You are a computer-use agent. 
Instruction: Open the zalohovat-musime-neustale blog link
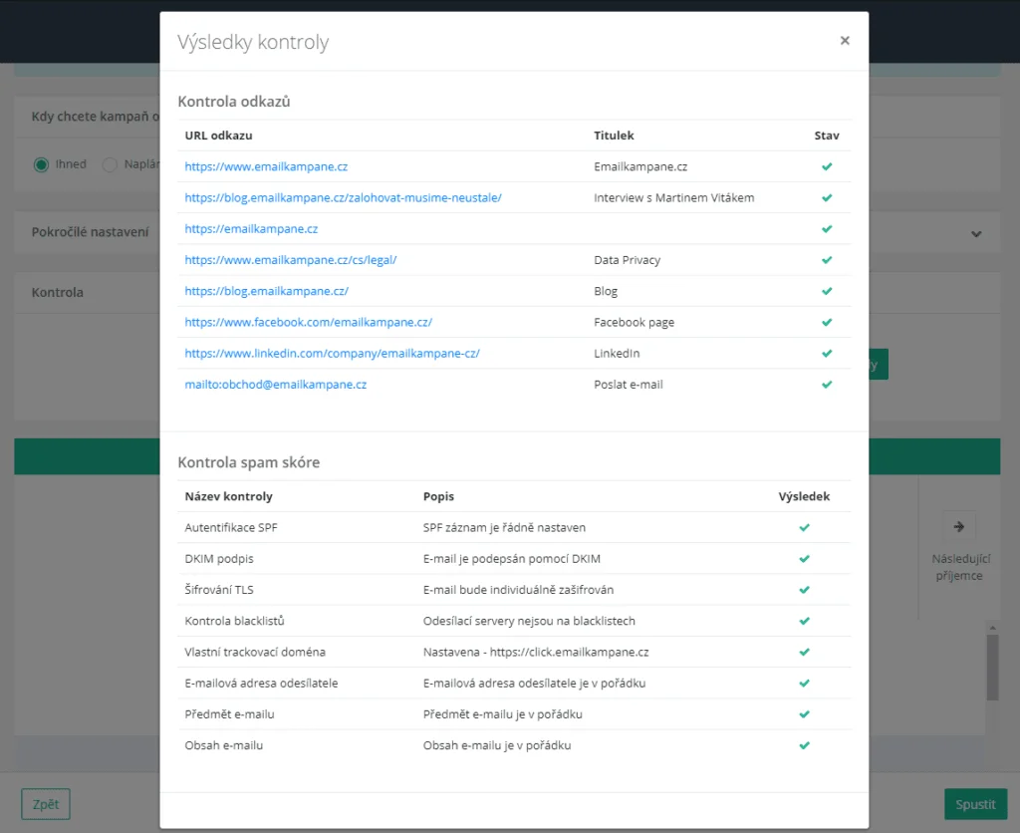343,198
